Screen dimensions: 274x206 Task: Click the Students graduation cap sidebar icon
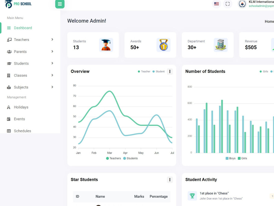click(9, 63)
